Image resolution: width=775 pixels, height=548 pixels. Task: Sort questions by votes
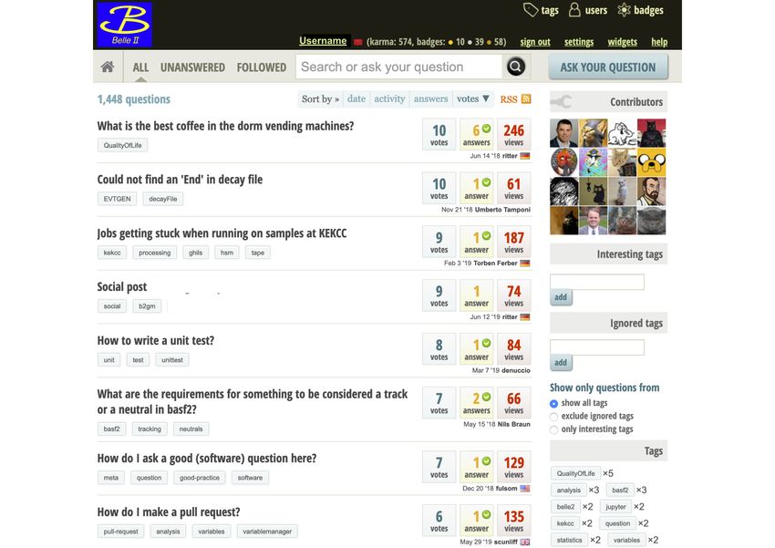(x=472, y=98)
